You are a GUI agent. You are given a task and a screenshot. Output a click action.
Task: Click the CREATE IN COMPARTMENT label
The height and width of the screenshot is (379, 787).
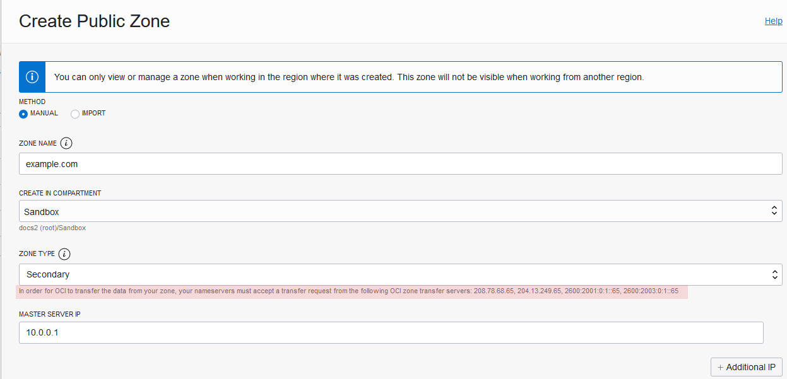[60, 193]
